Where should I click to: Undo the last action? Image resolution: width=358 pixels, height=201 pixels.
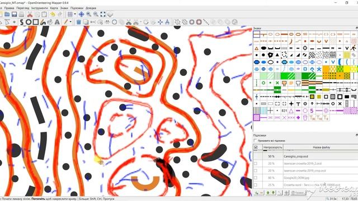[x=53, y=15]
